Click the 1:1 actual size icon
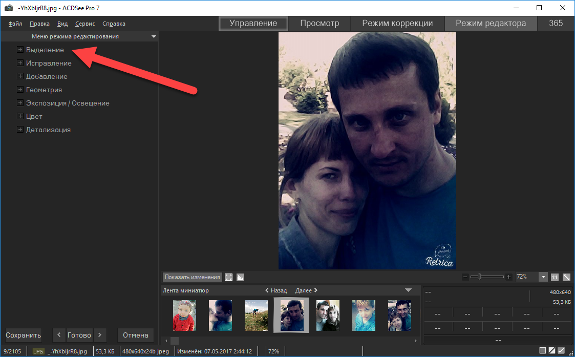This screenshot has height=357, width=575. 555,277
